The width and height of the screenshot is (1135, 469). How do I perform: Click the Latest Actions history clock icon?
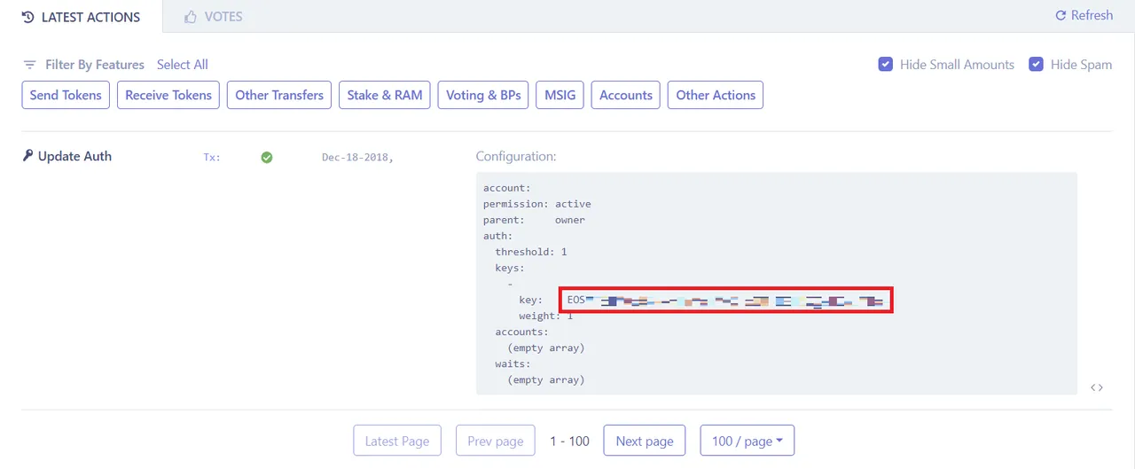point(27,17)
